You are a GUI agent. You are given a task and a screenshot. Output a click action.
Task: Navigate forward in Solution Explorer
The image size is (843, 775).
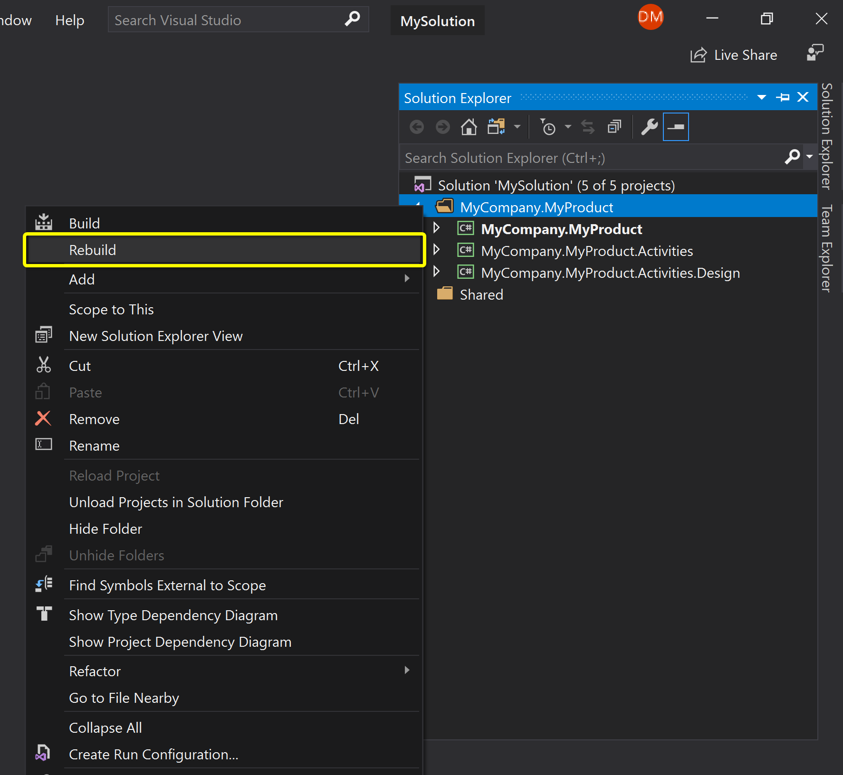point(442,127)
